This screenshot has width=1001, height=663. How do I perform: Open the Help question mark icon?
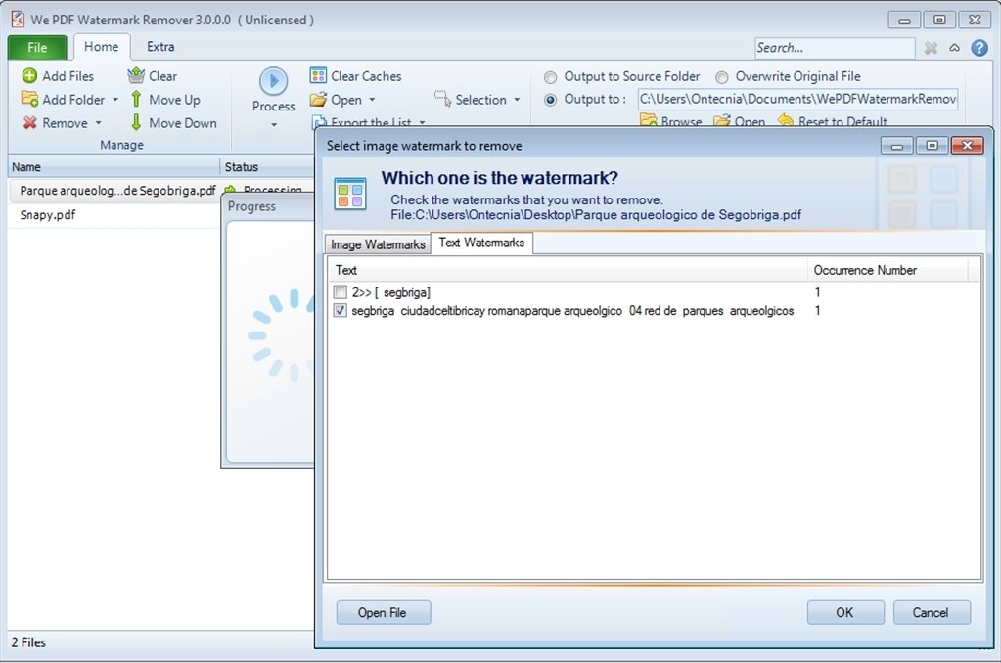tap(979, 47)
